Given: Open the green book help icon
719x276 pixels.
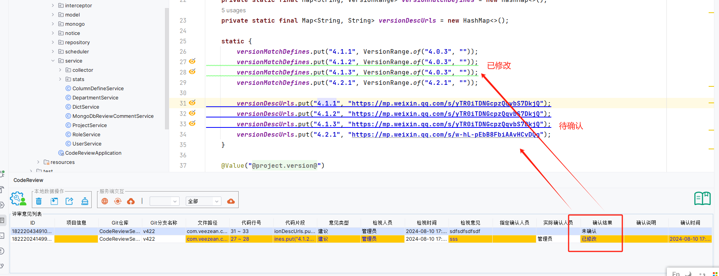Looking at the screenshot, I should click(702, 198).
